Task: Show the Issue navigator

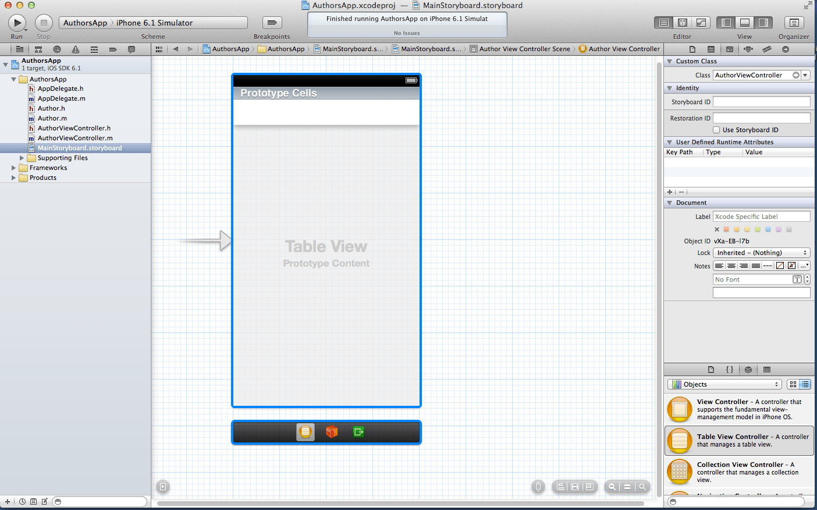Action: [x=76, y=49]
